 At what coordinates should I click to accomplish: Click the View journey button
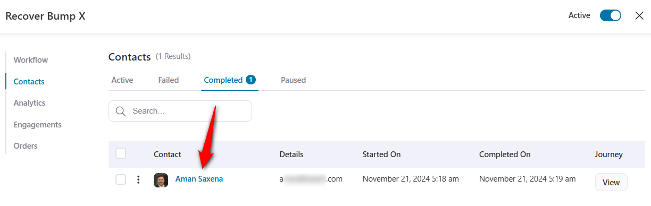(x=611, y=182)
